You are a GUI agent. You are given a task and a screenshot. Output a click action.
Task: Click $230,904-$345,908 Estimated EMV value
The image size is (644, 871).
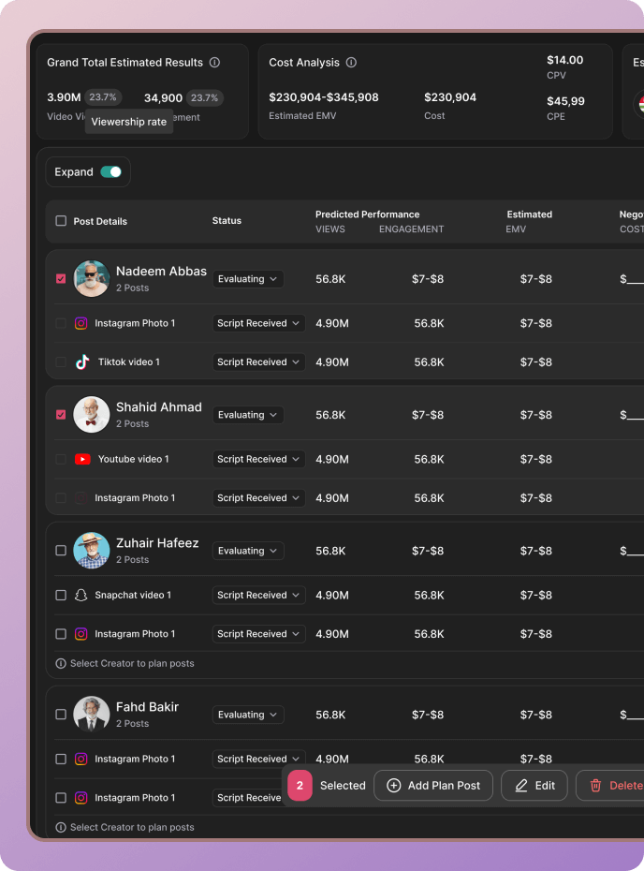point(324,97)
